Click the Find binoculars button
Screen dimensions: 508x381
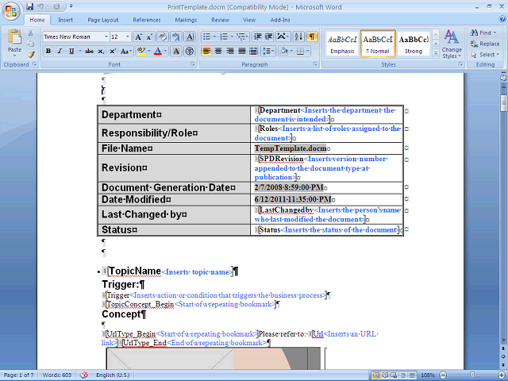[483, 33]
